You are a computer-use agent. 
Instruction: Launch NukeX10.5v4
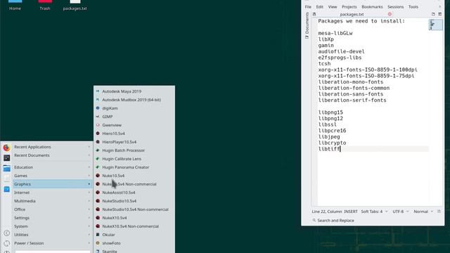pyautogui.click(x=134, y=218)
